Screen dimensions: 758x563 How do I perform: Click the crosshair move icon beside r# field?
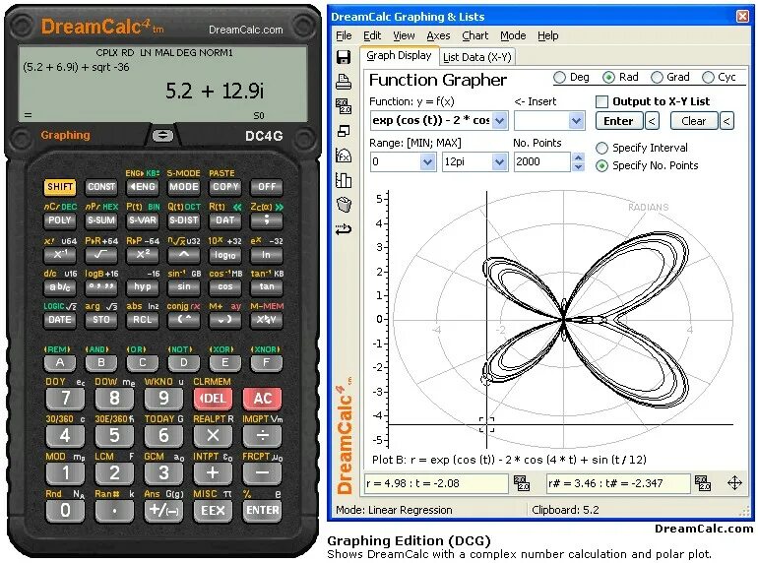(x=734, y=482)
